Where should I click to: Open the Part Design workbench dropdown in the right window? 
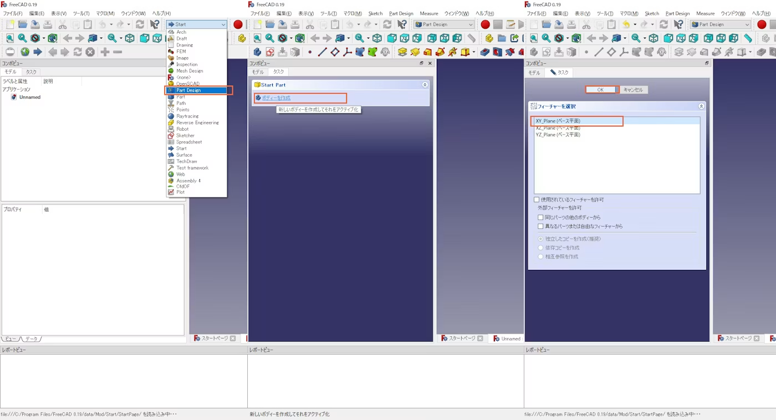pyautogui.click(x=721, y=24)
